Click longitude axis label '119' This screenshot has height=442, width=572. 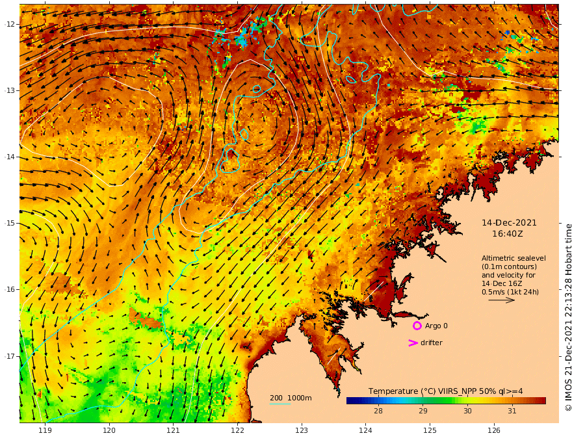click(x=45, y=431)
